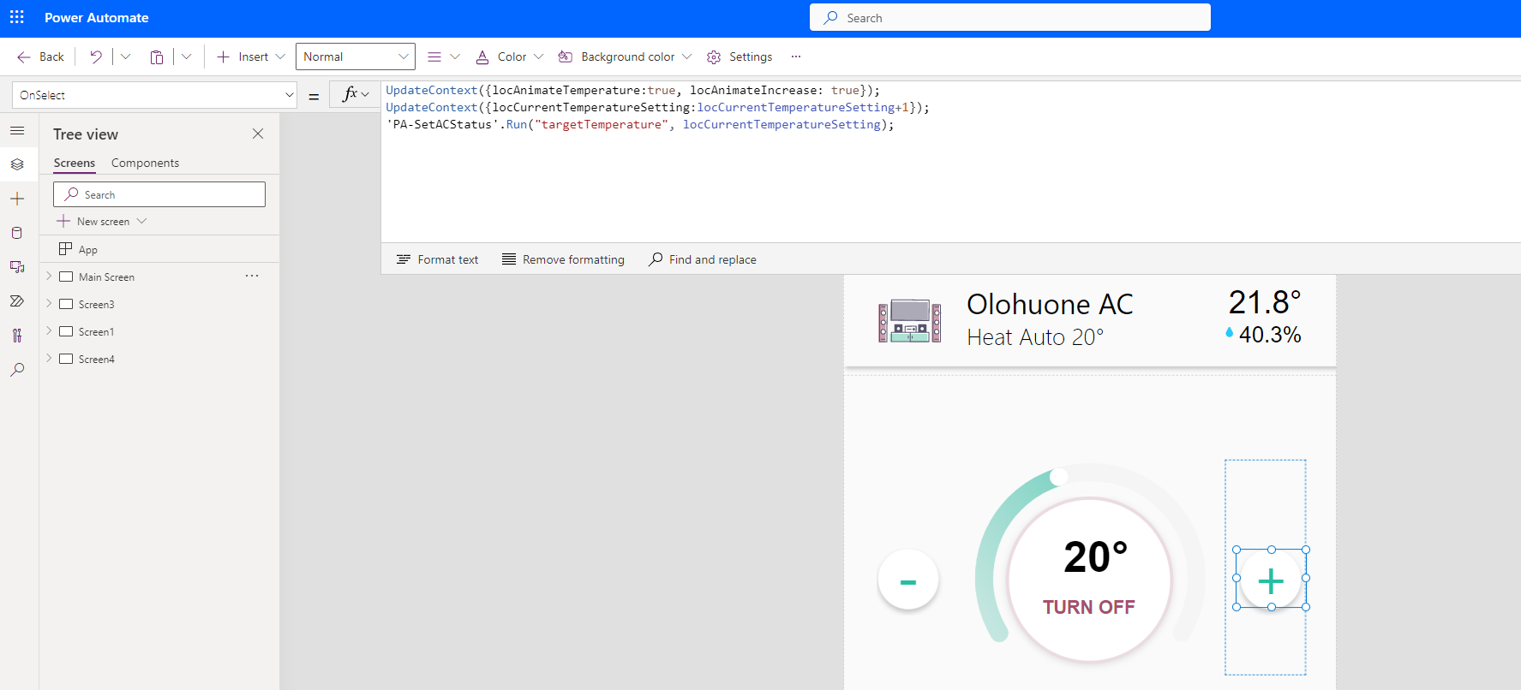Open the Advanced tools sidebar icon
This screenshot has width=1521, height=690.
[17, 336]
